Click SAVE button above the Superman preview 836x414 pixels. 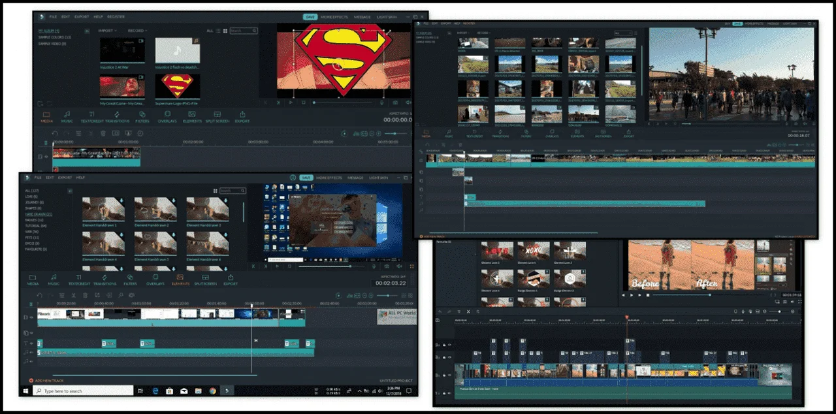[x=309, y=17]
